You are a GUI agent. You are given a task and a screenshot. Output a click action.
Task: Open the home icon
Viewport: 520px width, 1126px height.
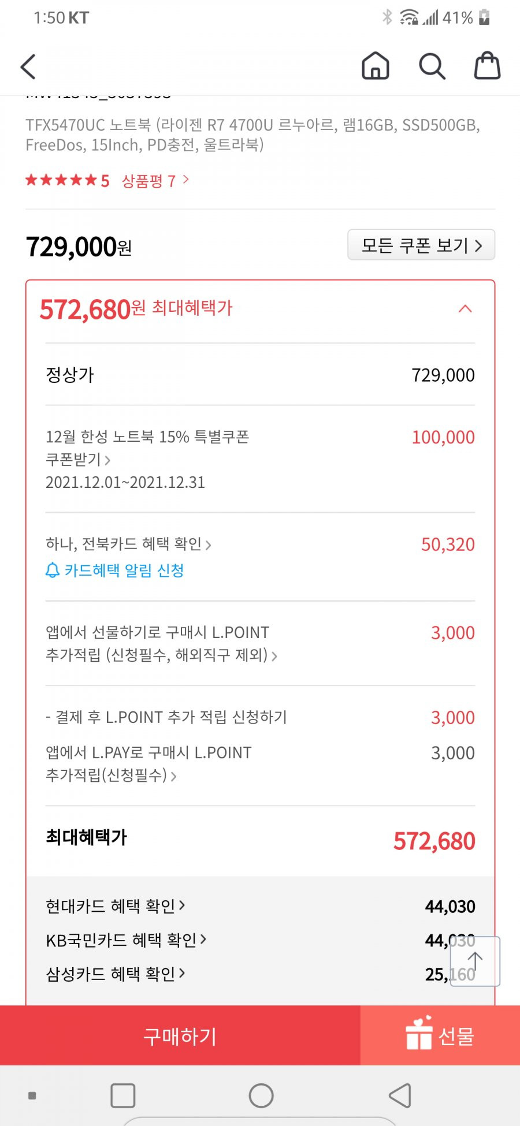click(376, 65)
